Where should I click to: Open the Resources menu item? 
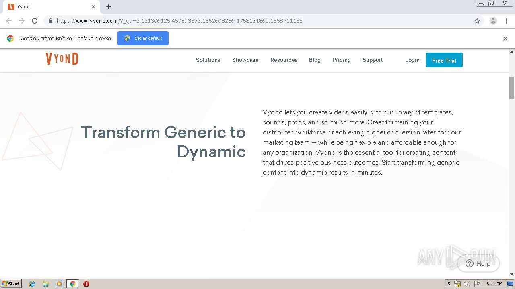click(284, 60)
